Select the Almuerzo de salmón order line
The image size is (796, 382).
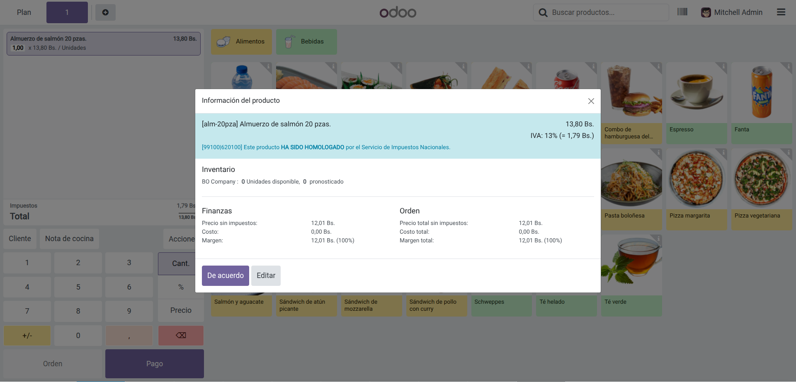[x=103, y=44]
